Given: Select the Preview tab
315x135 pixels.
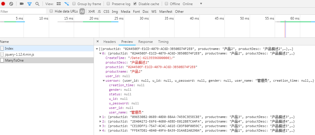Looking at the screenshot, I should [x=127, y=42].
